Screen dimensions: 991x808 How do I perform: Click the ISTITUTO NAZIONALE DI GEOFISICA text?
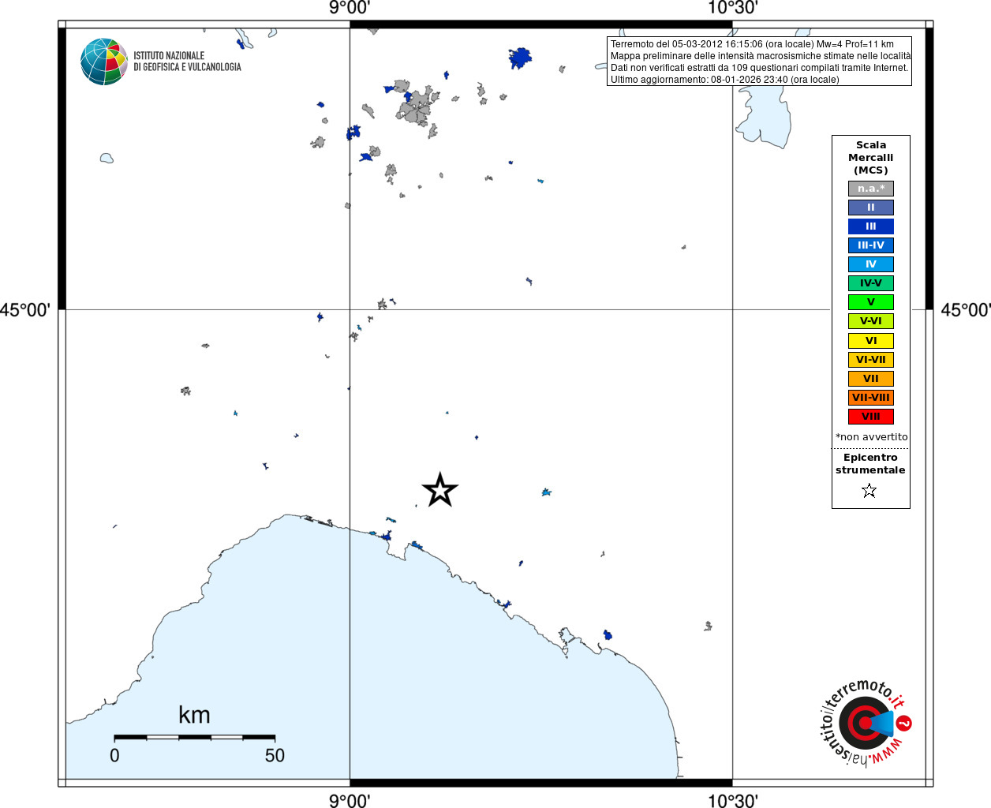(x=187, y=62)
